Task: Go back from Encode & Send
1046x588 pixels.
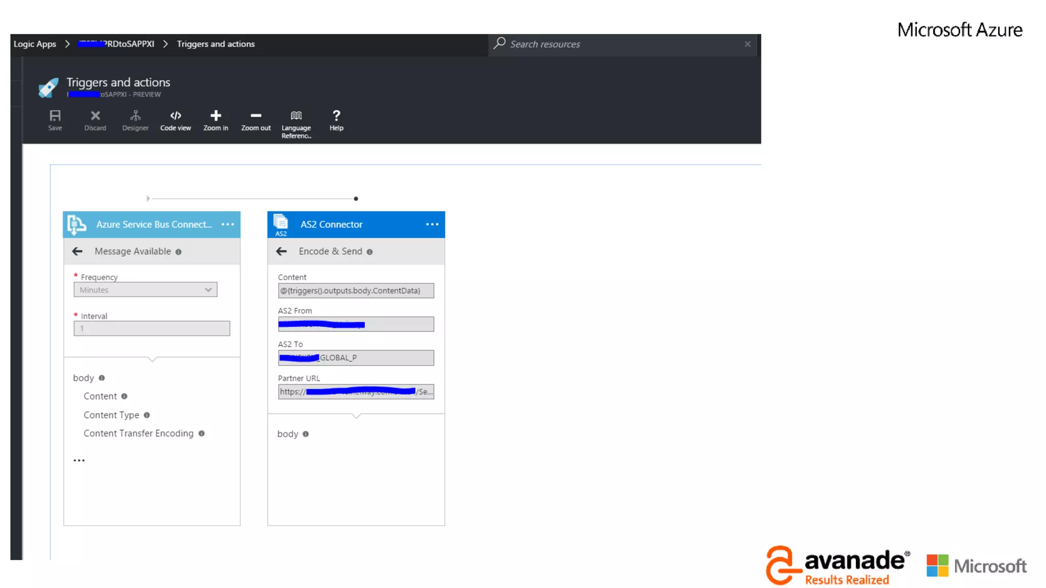Action: click(x=281, y=251)
